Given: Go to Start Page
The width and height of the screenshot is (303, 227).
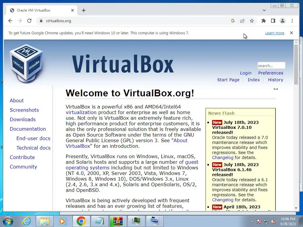Looking at the screenshot, I should click(x=228, y=80).
